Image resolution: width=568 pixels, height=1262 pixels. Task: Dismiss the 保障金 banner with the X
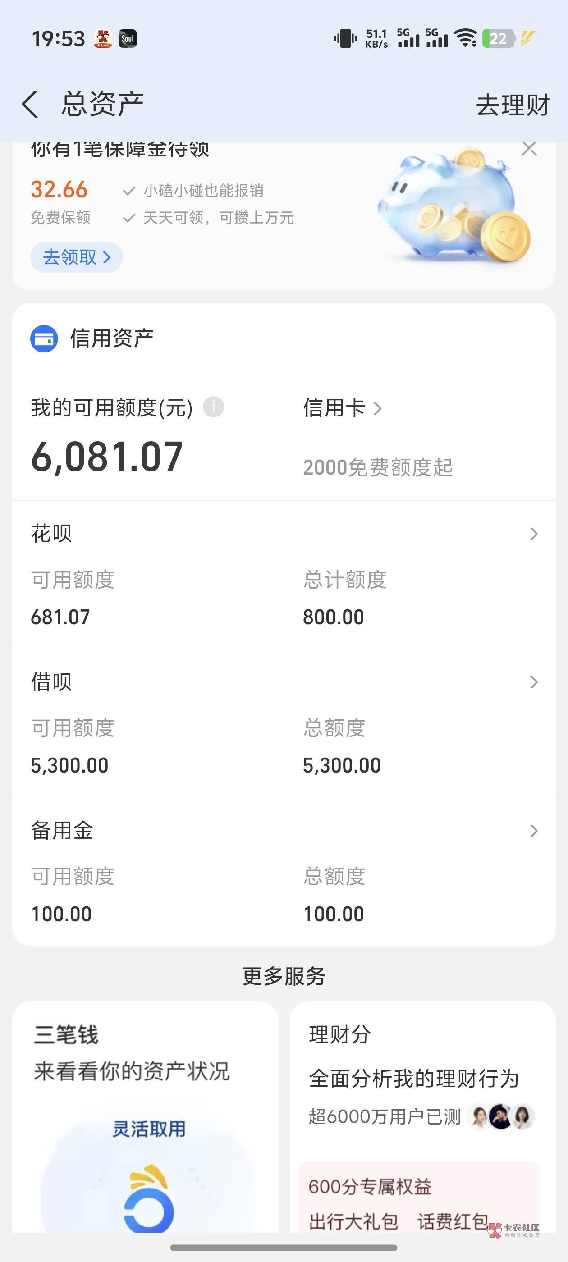point(529,149)
